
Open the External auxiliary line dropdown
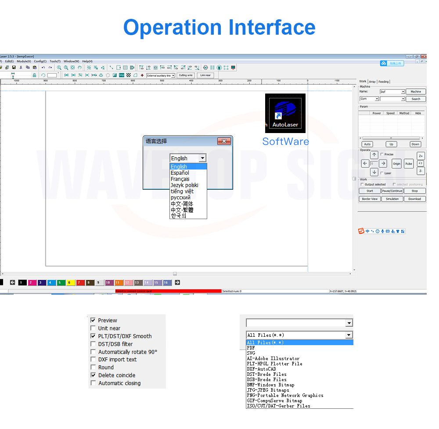(173, 76)
